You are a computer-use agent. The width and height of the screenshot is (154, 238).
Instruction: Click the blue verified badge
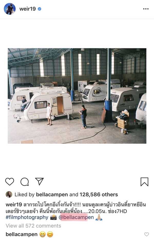[x=40, y=9]
